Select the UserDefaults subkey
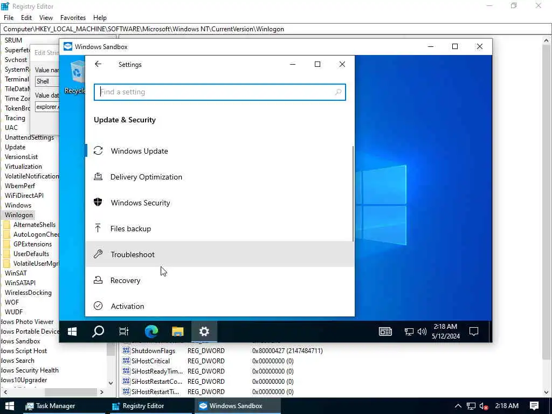The height and width of the screenshot is (414, 552). (31, 254)
